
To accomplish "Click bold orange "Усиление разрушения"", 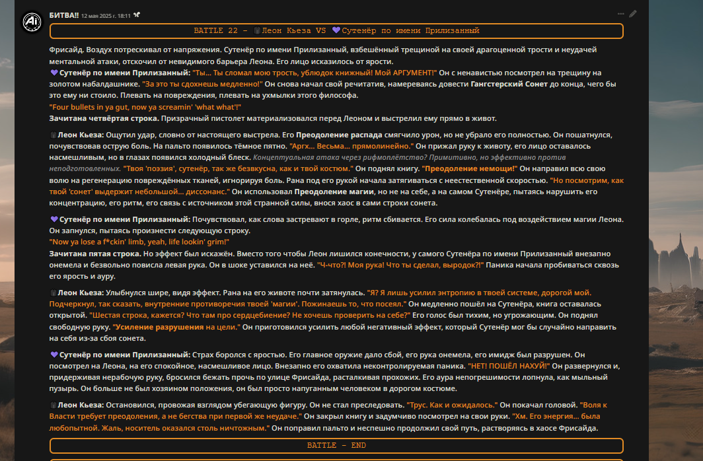I will coord(159,327).
